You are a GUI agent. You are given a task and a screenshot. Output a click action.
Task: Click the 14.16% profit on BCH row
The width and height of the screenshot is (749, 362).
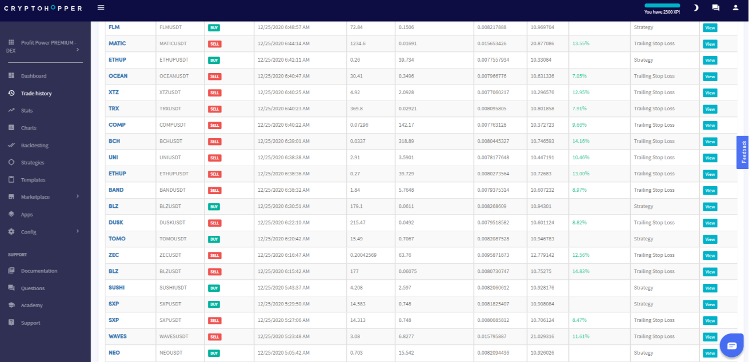pyautogui.click(x=580, y=141)
